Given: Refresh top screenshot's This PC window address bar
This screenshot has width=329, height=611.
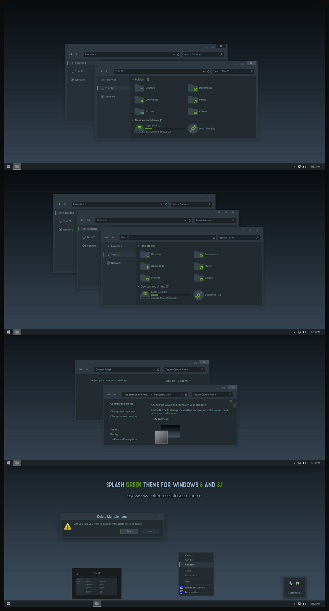Looking at the screenshot, I should click(208, 71).
